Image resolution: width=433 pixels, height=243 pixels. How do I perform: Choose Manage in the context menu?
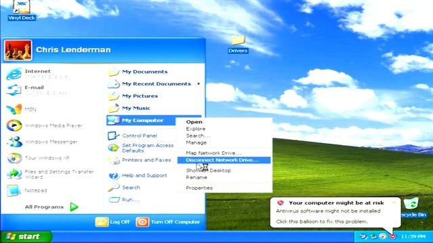(x=196, y=142)
